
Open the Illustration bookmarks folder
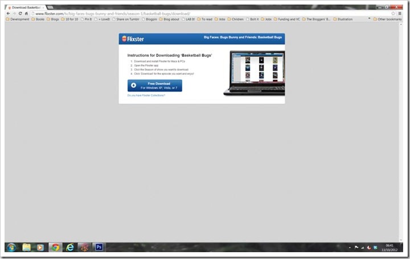(343, 19)
